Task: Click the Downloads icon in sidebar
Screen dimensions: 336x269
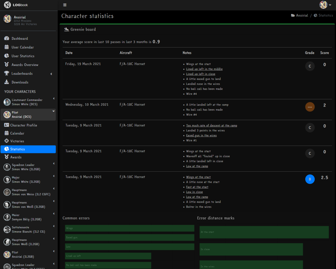Action: click(x=7, y=82)
